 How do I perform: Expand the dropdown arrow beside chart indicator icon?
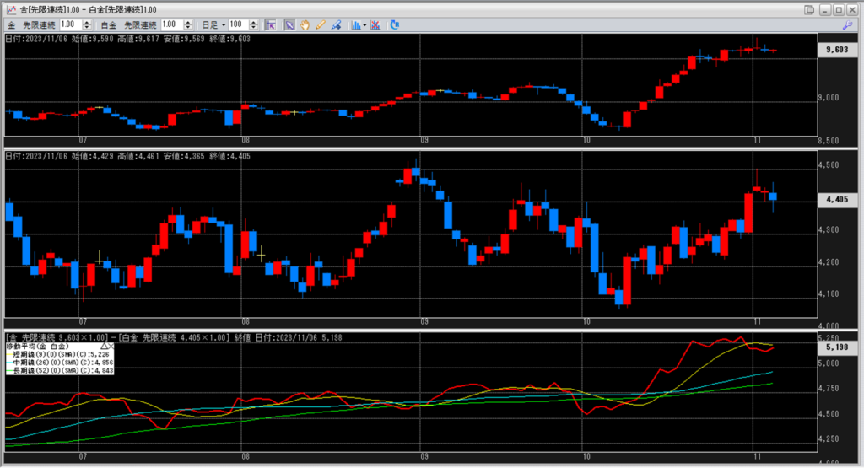(x=364, y=25)
